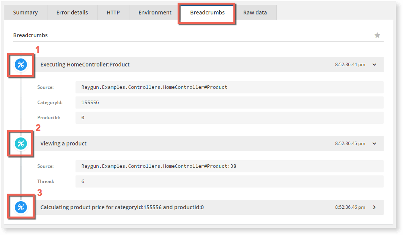403x235 pixels.
Task: Click the star icon to favorite these breadcrumbs
Action: [377, 35]
